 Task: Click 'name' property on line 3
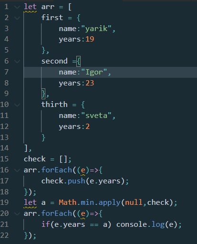pyautogui.click(x=68, y=29)
